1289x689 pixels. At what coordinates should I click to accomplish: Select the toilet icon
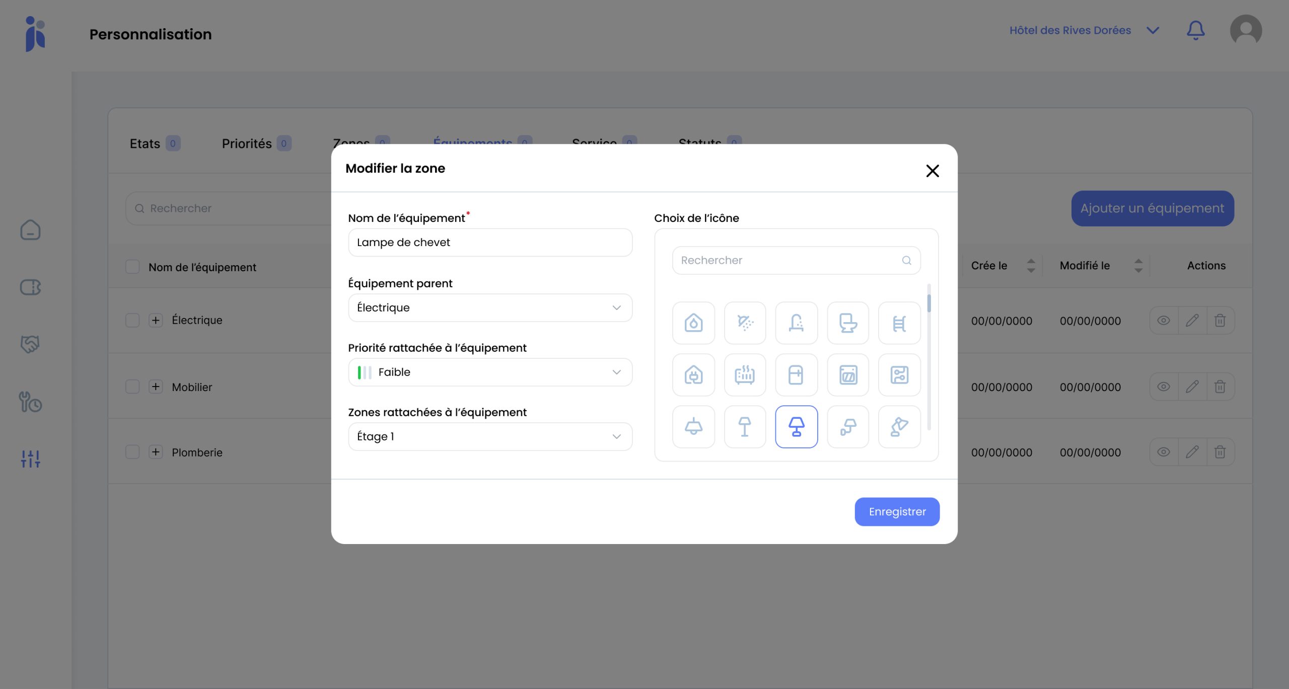(847, 323)
